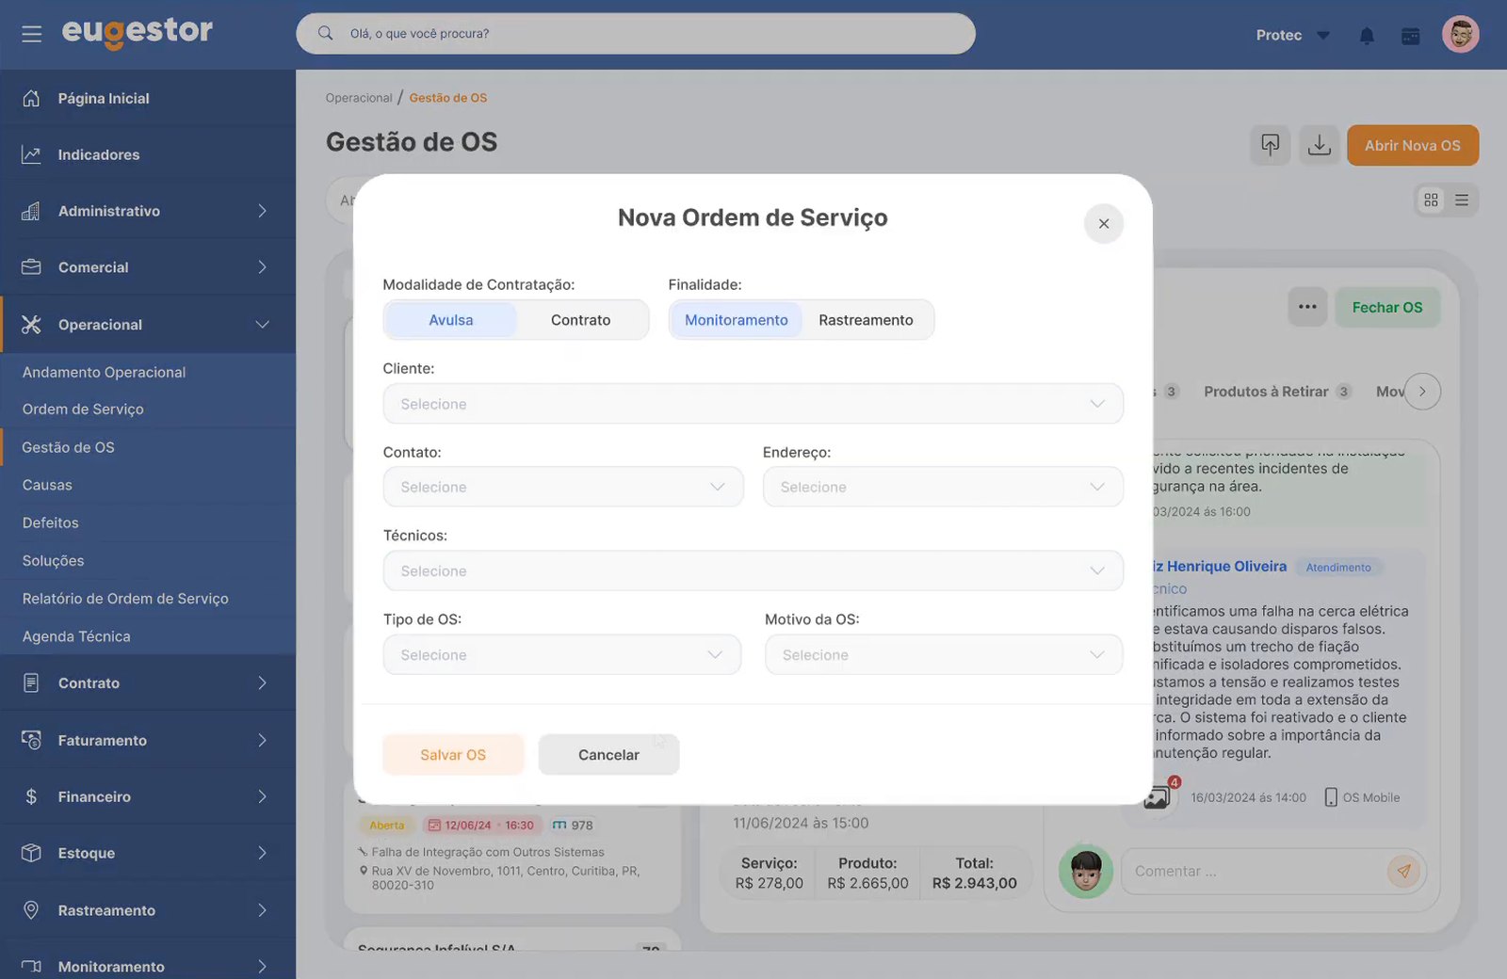1507x979 pixels.
Task: Click the search magnifier icon
Action: [x=325, y=33]
